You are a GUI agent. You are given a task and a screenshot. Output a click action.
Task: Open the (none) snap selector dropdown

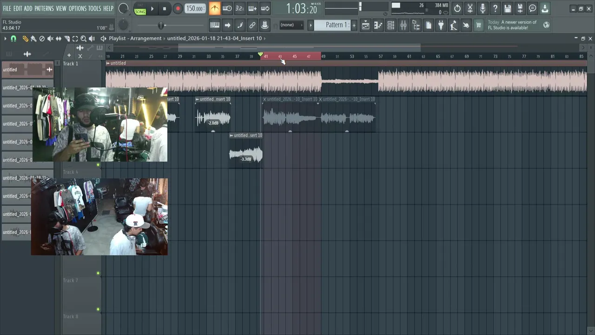pos(291,25)
